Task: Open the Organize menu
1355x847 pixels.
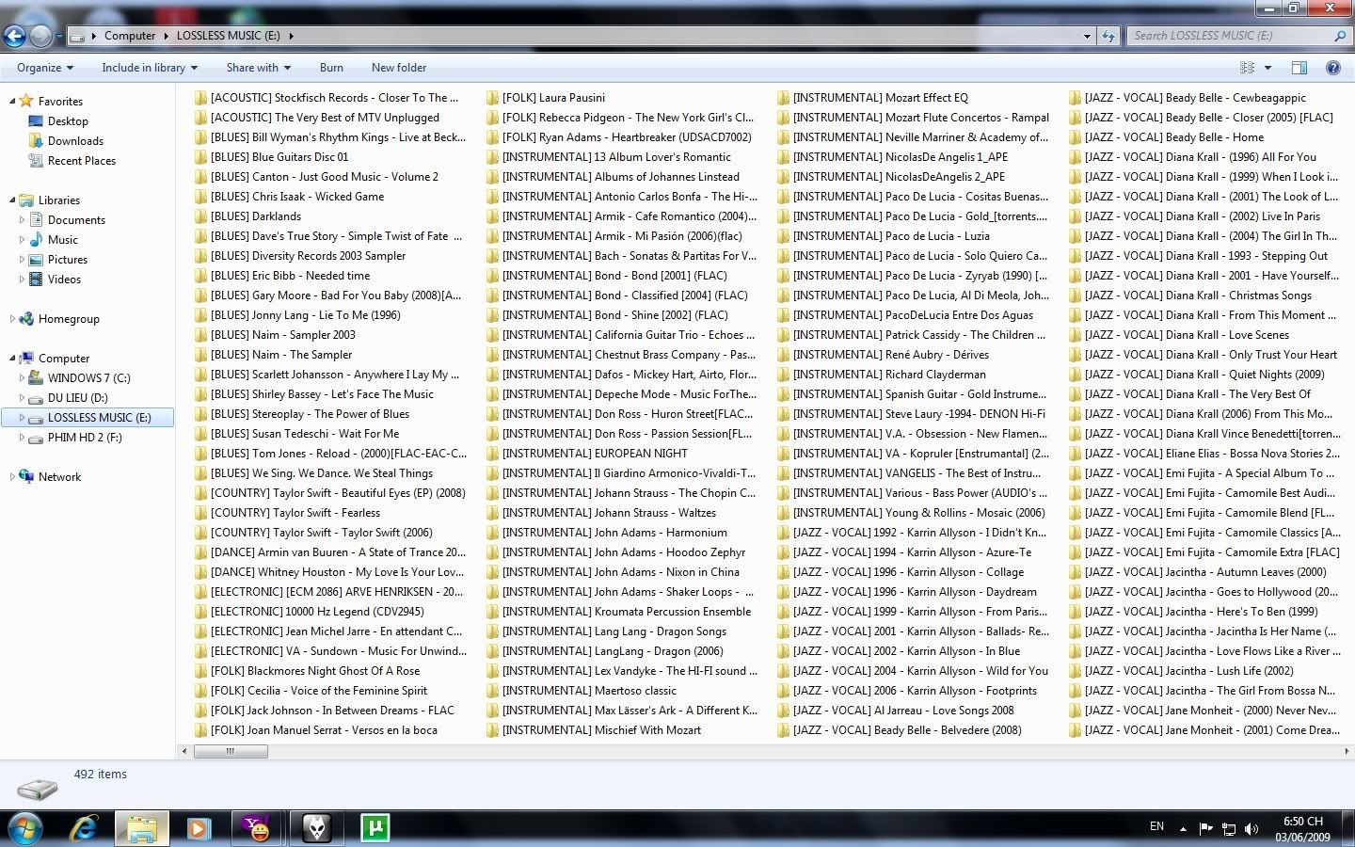Action: [x=45, y=68]
